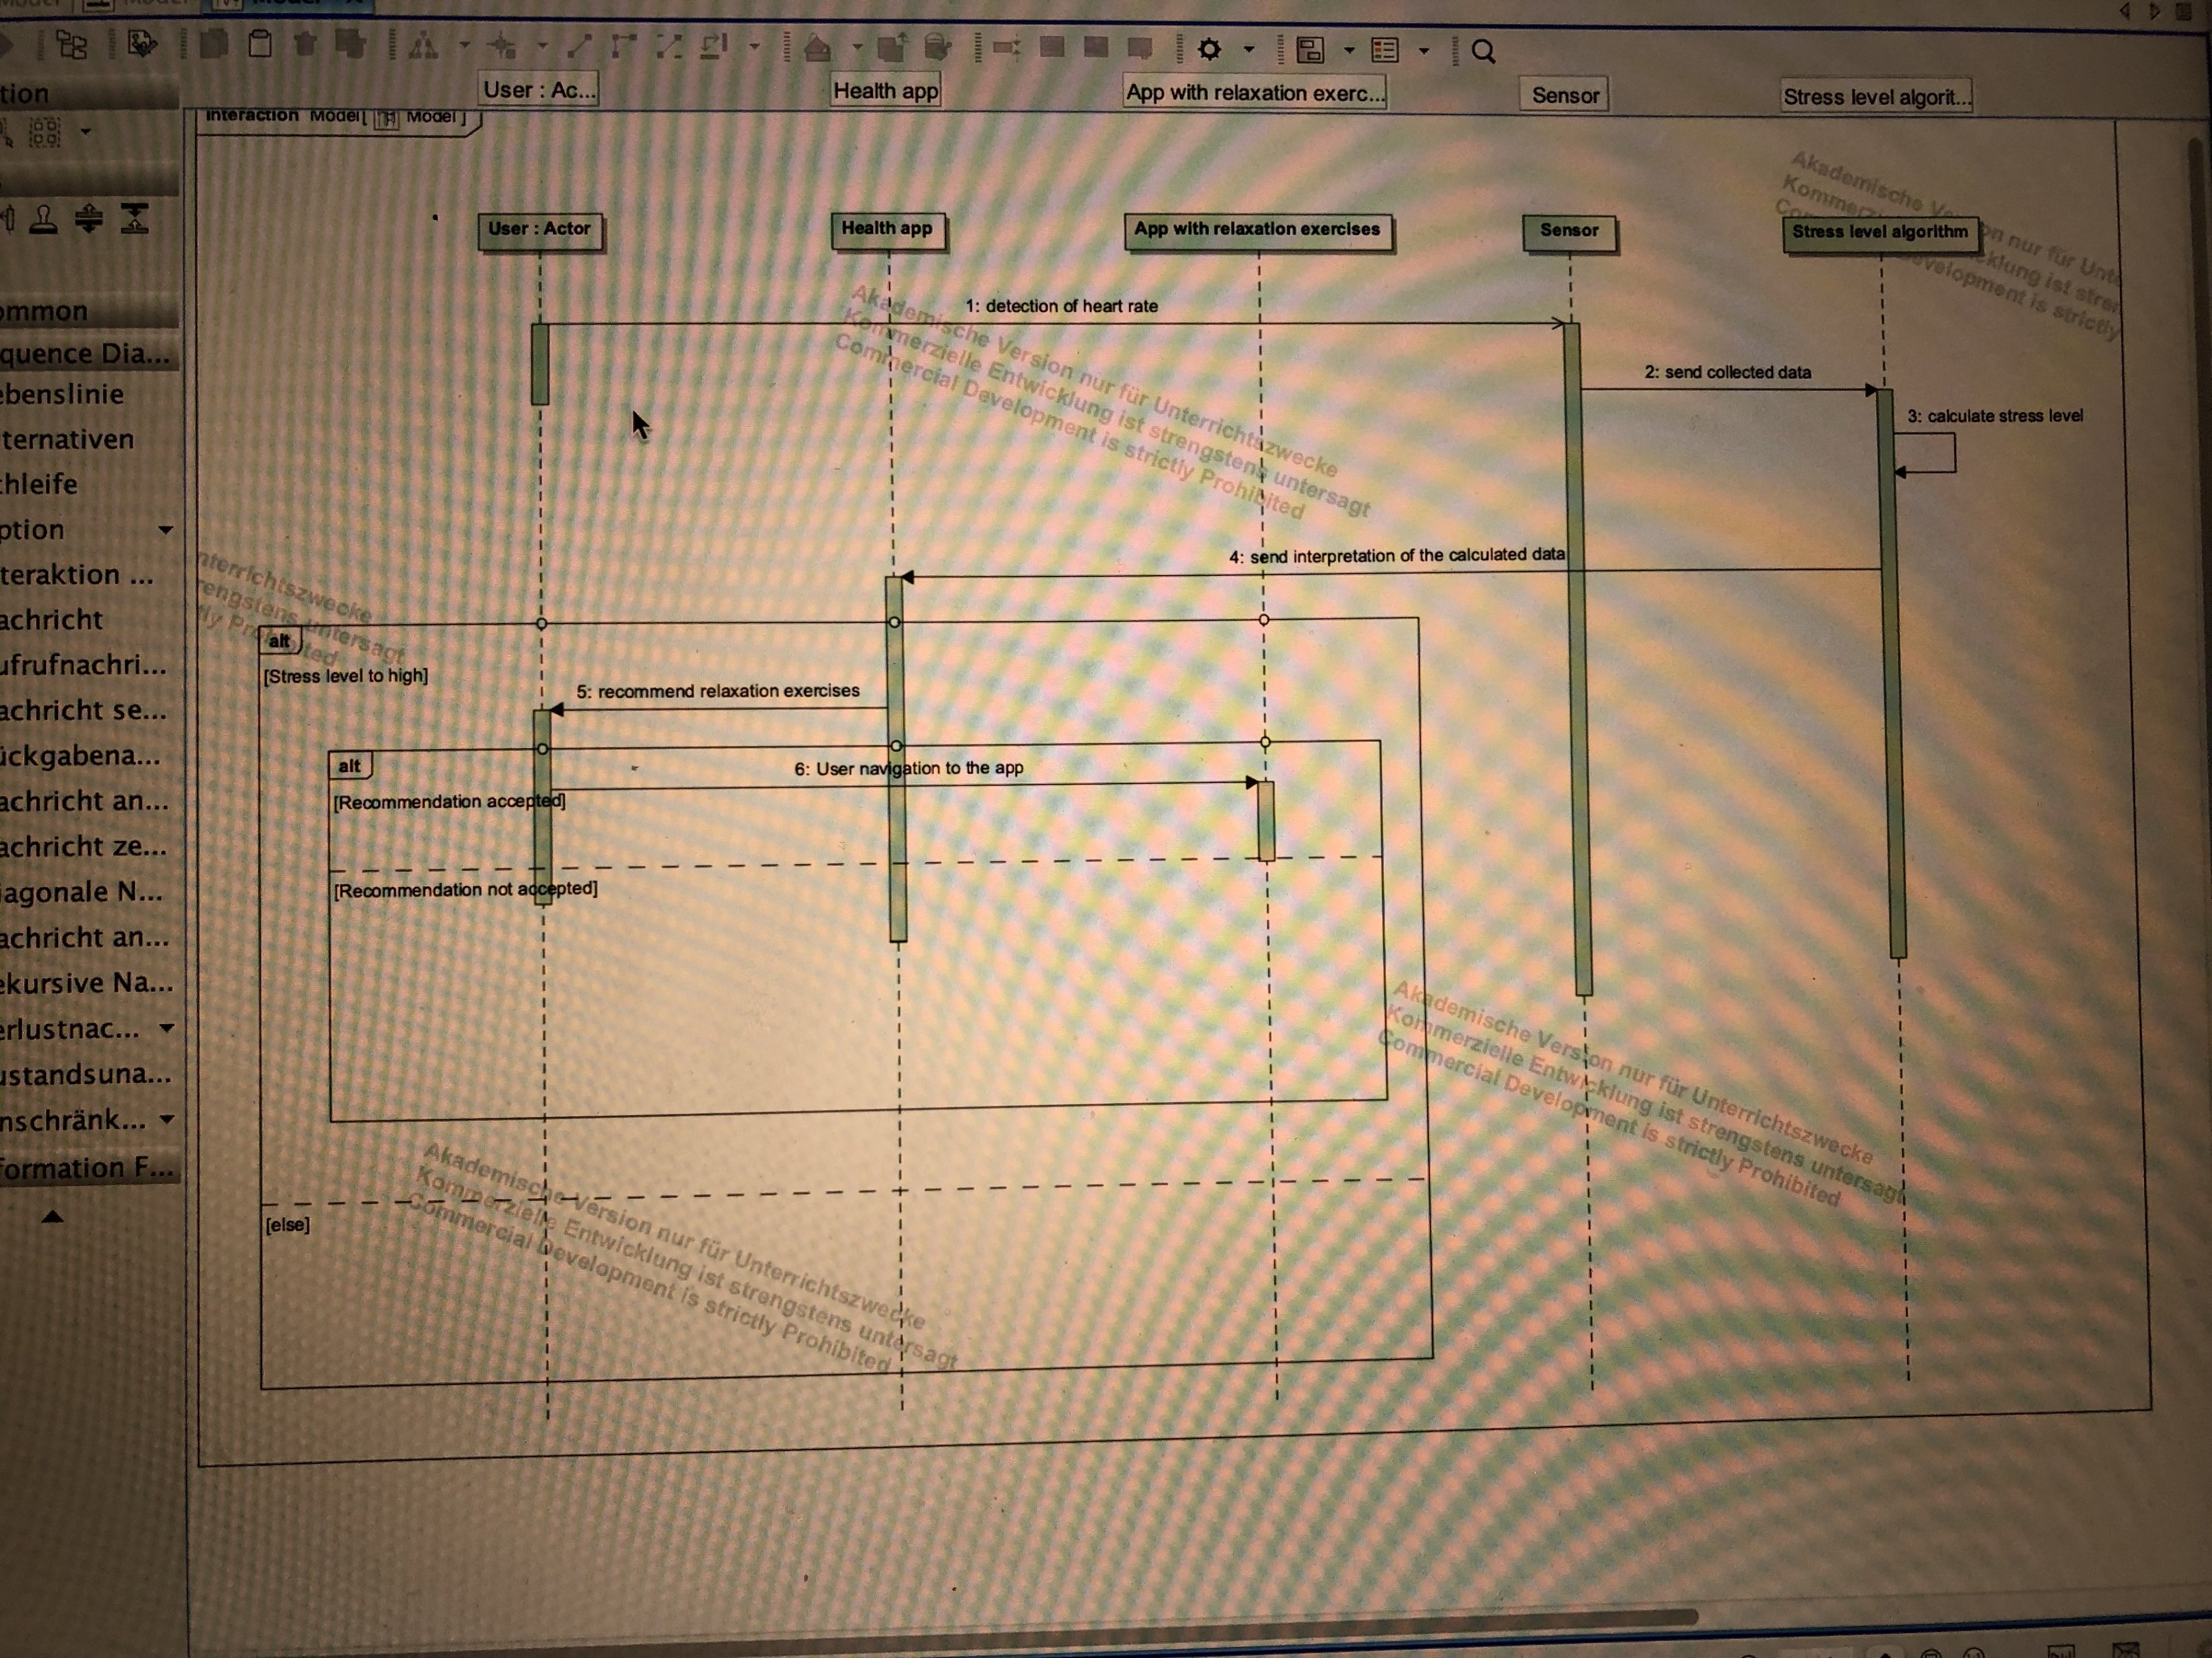Click the paste clipboard toolbar icon
The width and height of the screenshot is (2212, 1658).
(x=260, y=44)
